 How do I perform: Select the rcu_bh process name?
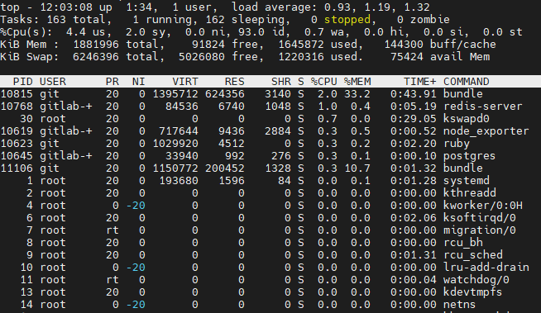pyautogui.click(x=463, y=243)
